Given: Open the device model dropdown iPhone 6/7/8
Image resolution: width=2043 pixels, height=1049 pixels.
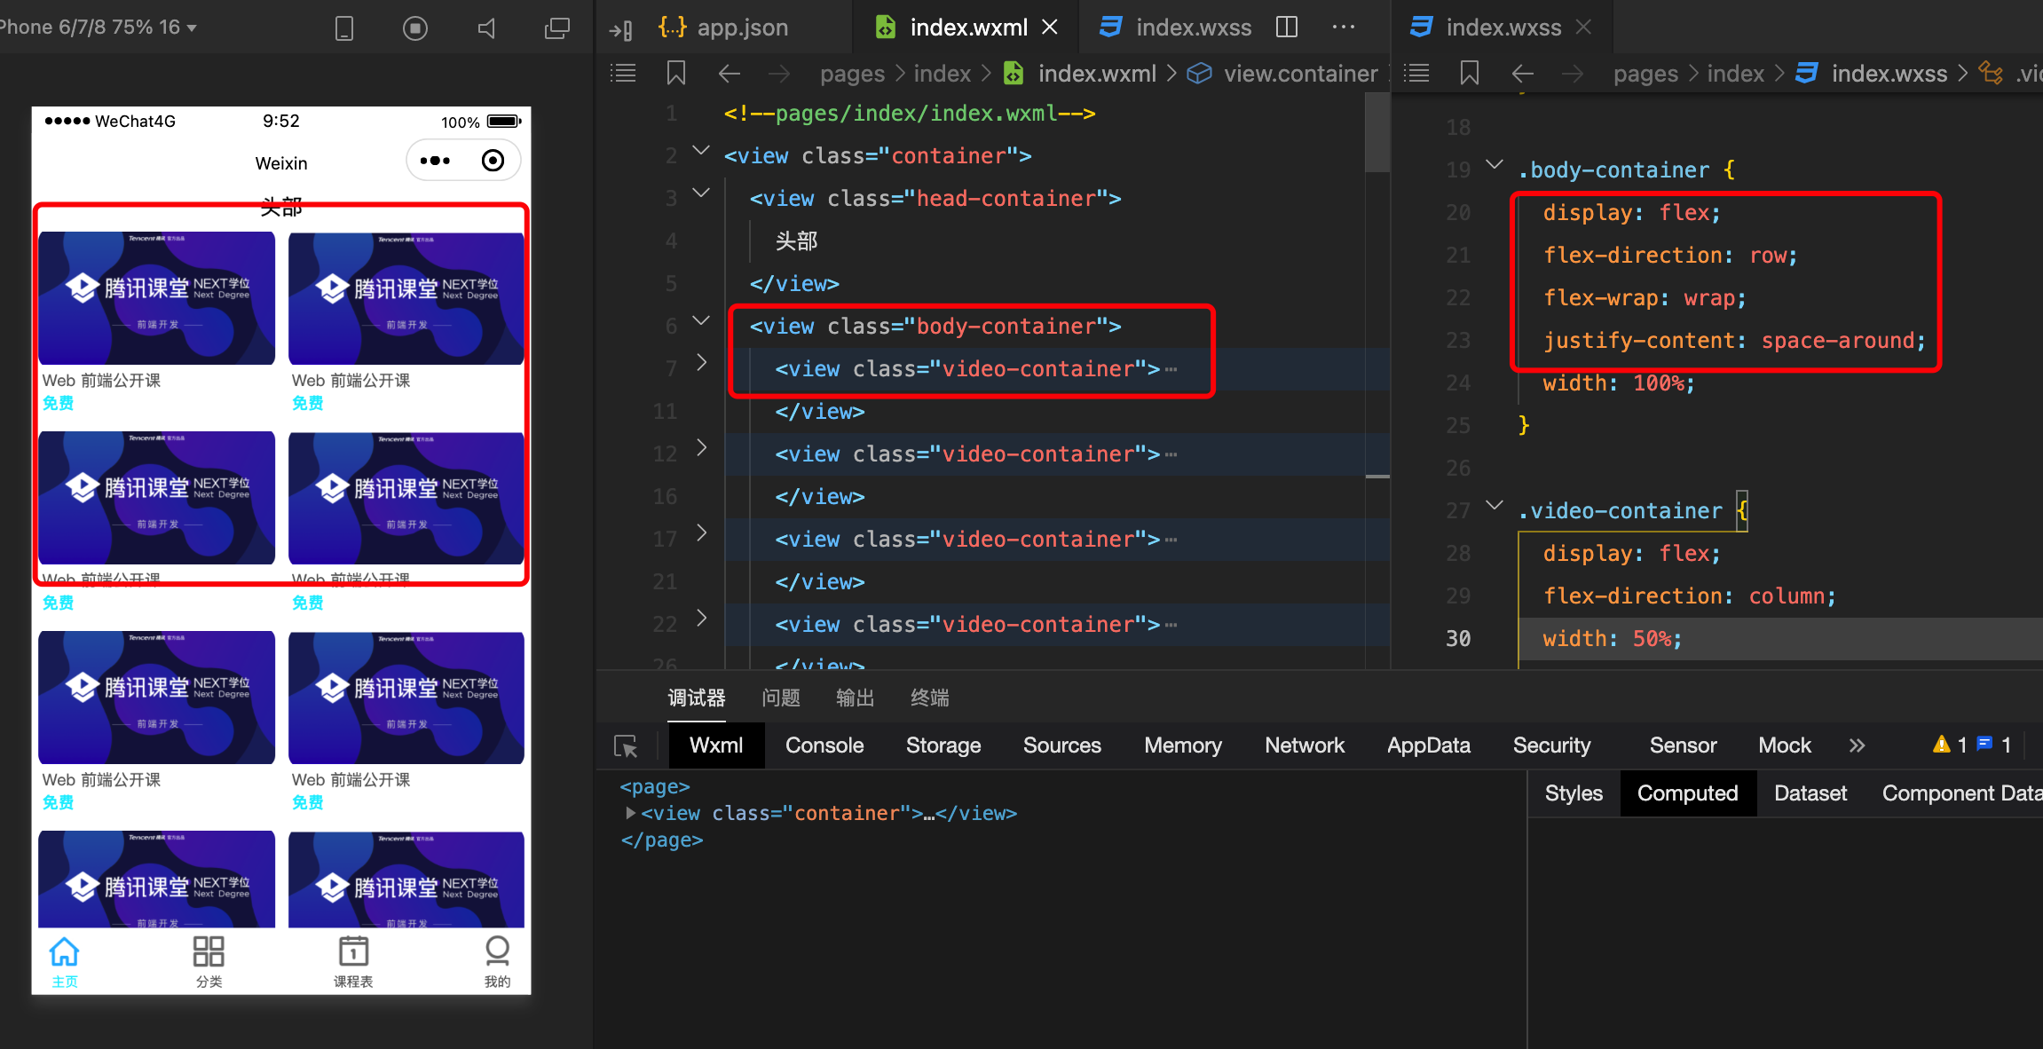Looking at the screenshot, I should (x=98, y=27).
